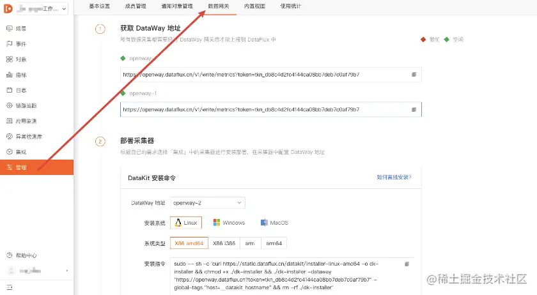
Task: Switch to the 通知对象管理 tab
Action: [177, 6]
